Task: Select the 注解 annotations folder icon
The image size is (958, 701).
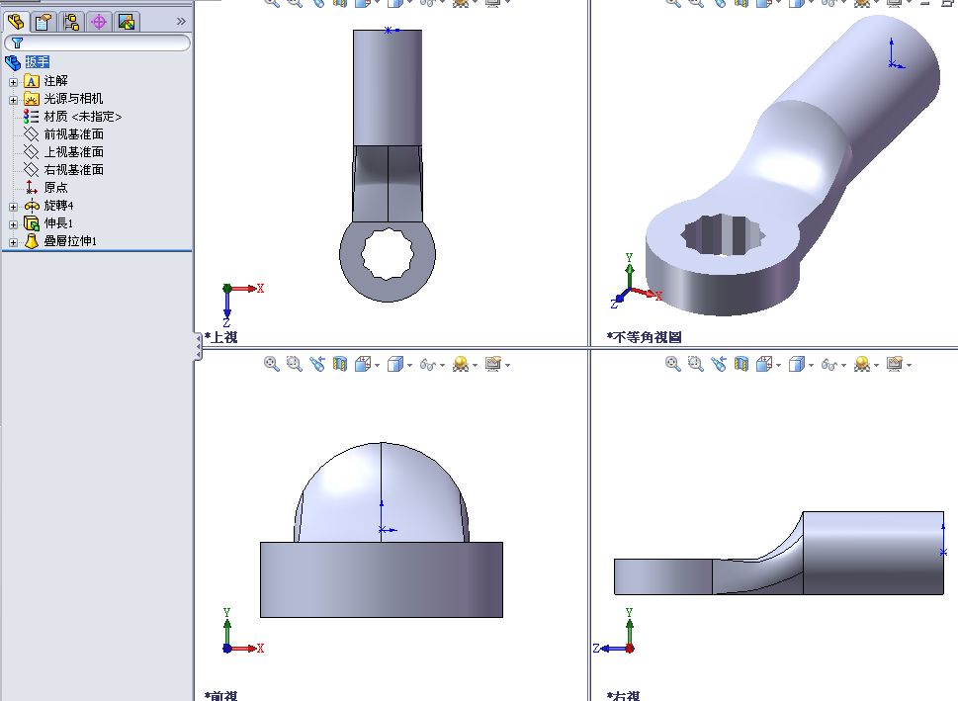Action: click(x=32, y=81)
